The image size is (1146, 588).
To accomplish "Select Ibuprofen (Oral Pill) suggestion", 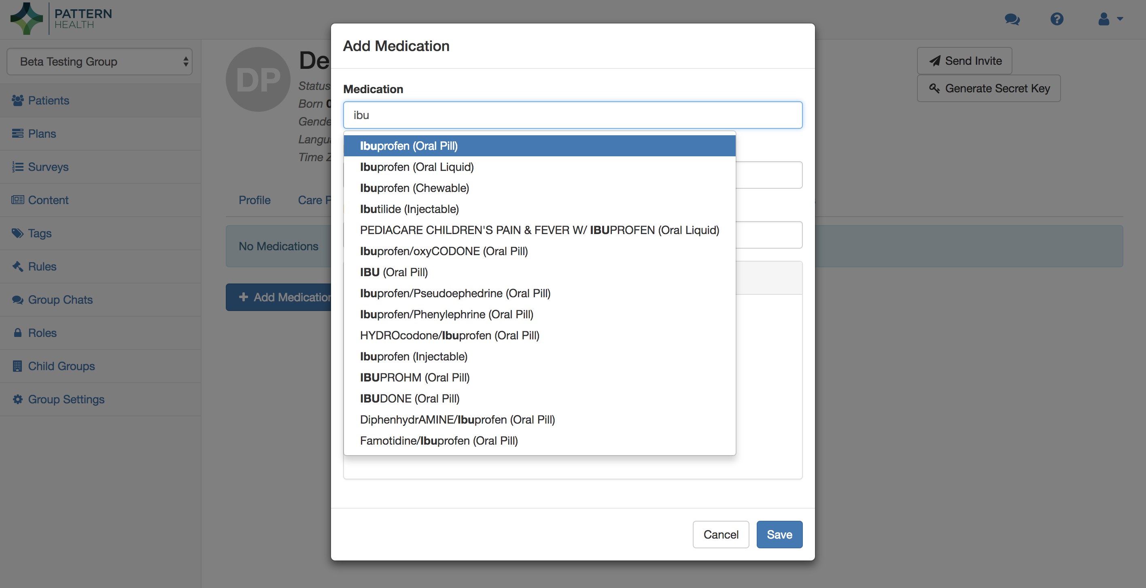I will click(x=408, y=146).
